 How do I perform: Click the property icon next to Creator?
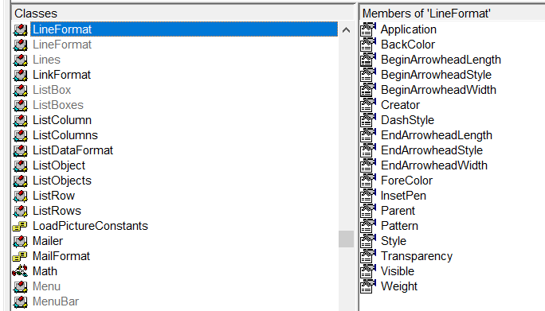368,105
